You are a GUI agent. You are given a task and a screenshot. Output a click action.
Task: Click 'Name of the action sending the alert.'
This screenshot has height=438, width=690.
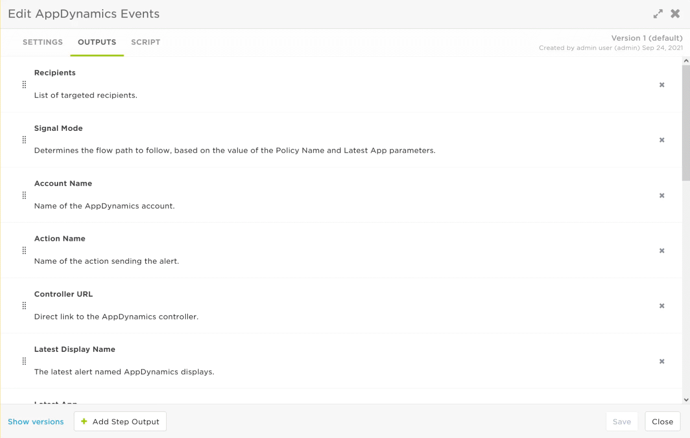tap(107, 261)
